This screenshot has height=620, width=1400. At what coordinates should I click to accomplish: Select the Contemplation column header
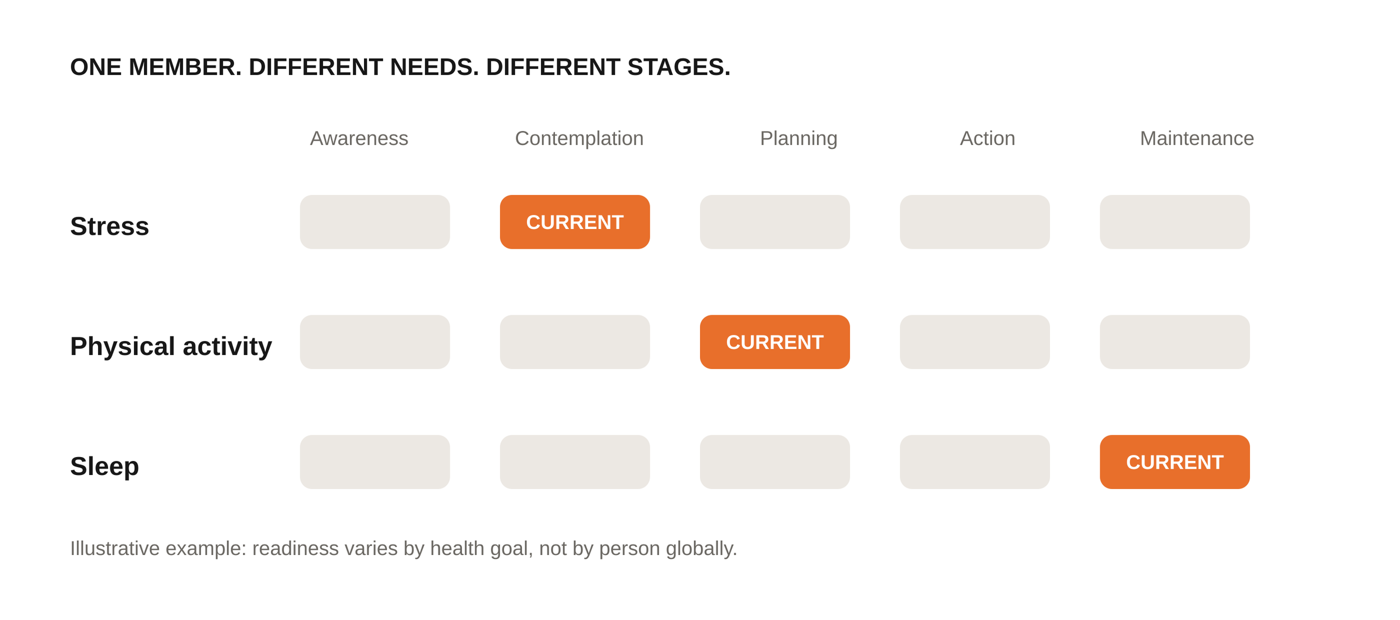point(579,138)
